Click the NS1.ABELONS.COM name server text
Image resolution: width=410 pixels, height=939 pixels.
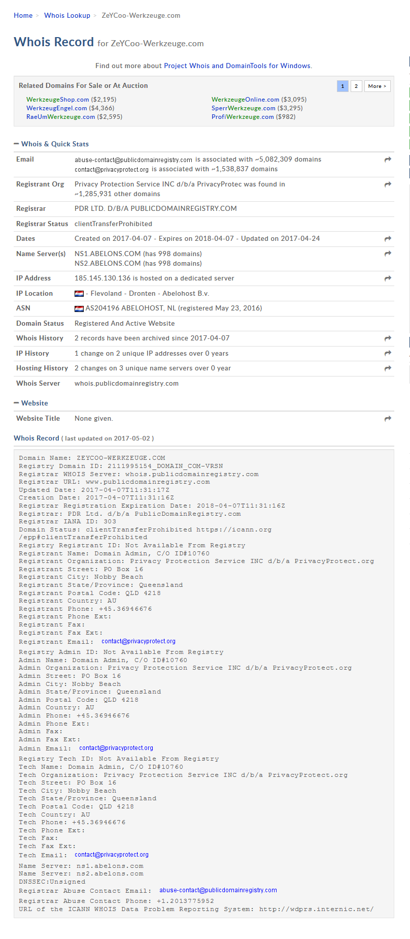pos(108,254)
